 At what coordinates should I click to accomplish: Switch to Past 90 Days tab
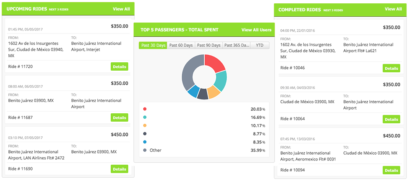point(209,45)
